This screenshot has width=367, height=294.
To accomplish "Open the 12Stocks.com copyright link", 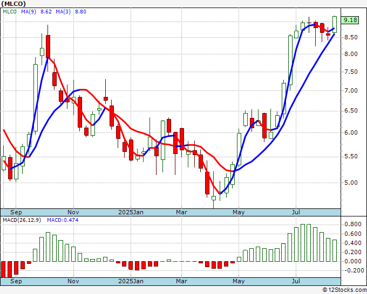I will click(344, 290).
